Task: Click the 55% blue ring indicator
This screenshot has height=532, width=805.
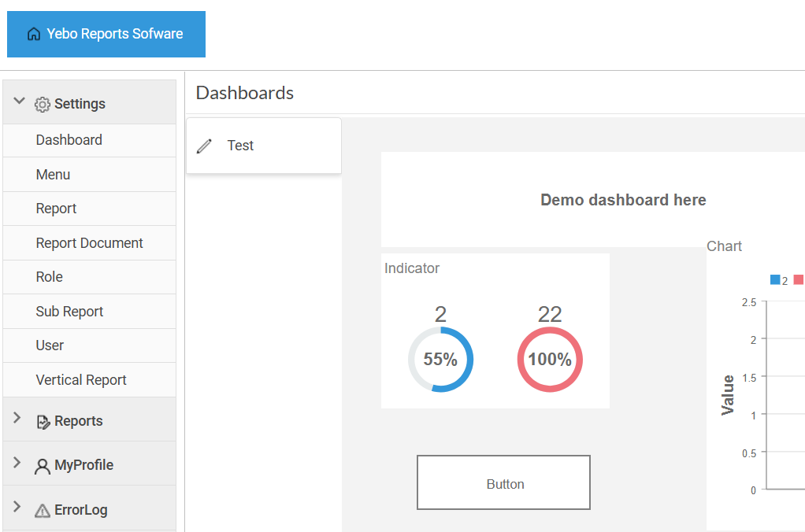Action: (x=440, y=360)
